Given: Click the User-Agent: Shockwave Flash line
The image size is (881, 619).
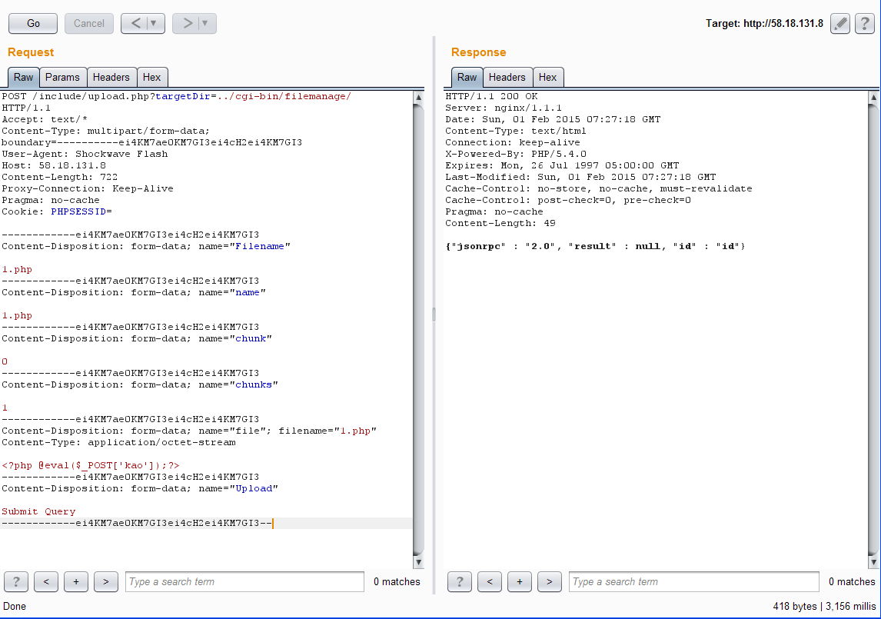Looking at the screenshot, I should pos(85,154).
